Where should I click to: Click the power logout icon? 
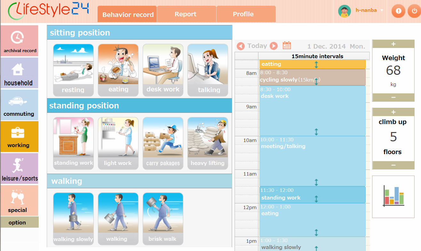[414, 11]
